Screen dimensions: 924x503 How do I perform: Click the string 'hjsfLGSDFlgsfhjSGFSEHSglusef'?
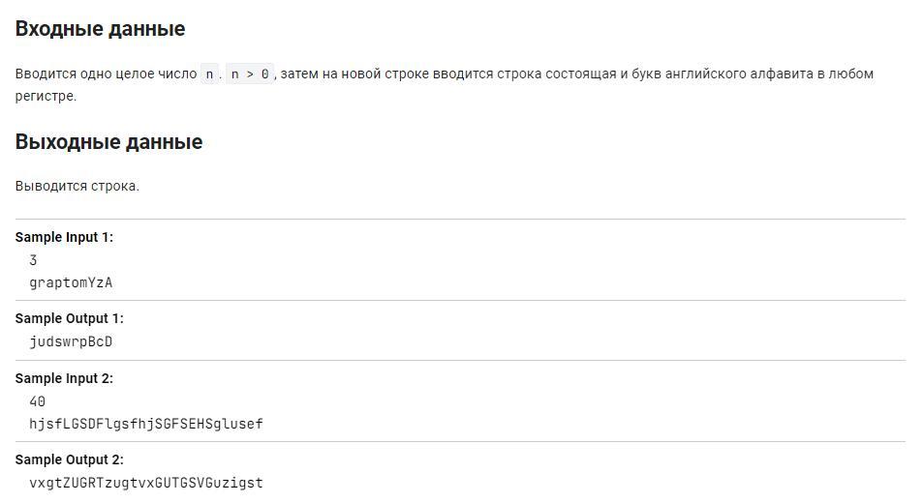coord(146,424)
